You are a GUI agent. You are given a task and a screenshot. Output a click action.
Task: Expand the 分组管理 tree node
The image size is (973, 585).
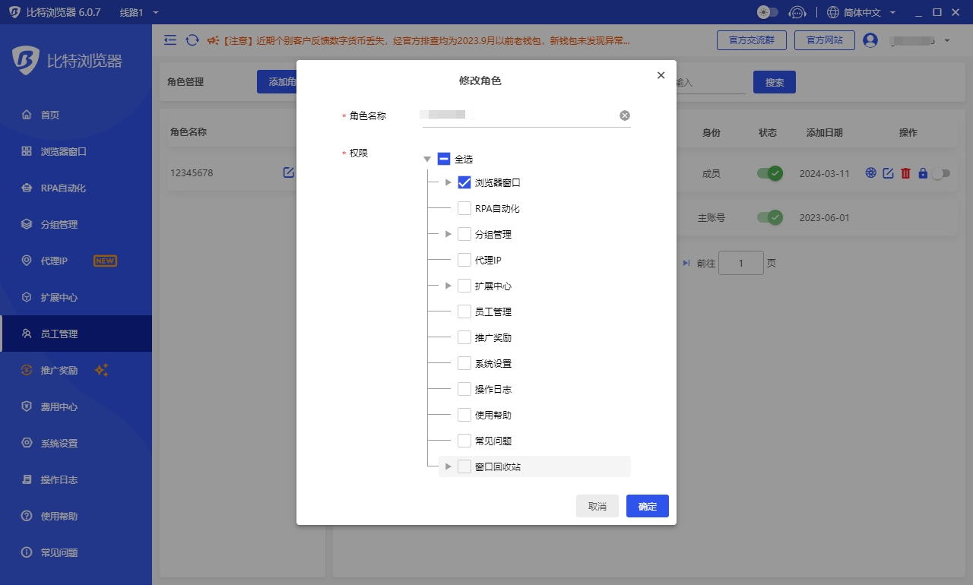click(x=448, y=234)
